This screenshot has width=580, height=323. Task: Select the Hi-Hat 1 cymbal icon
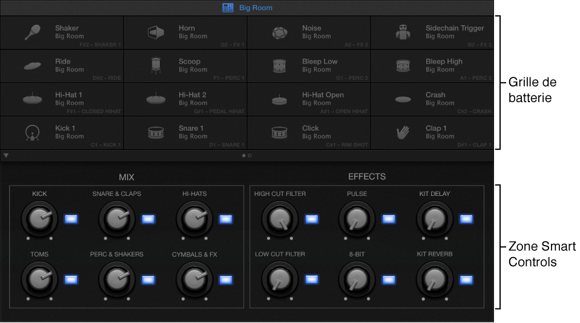33,99
